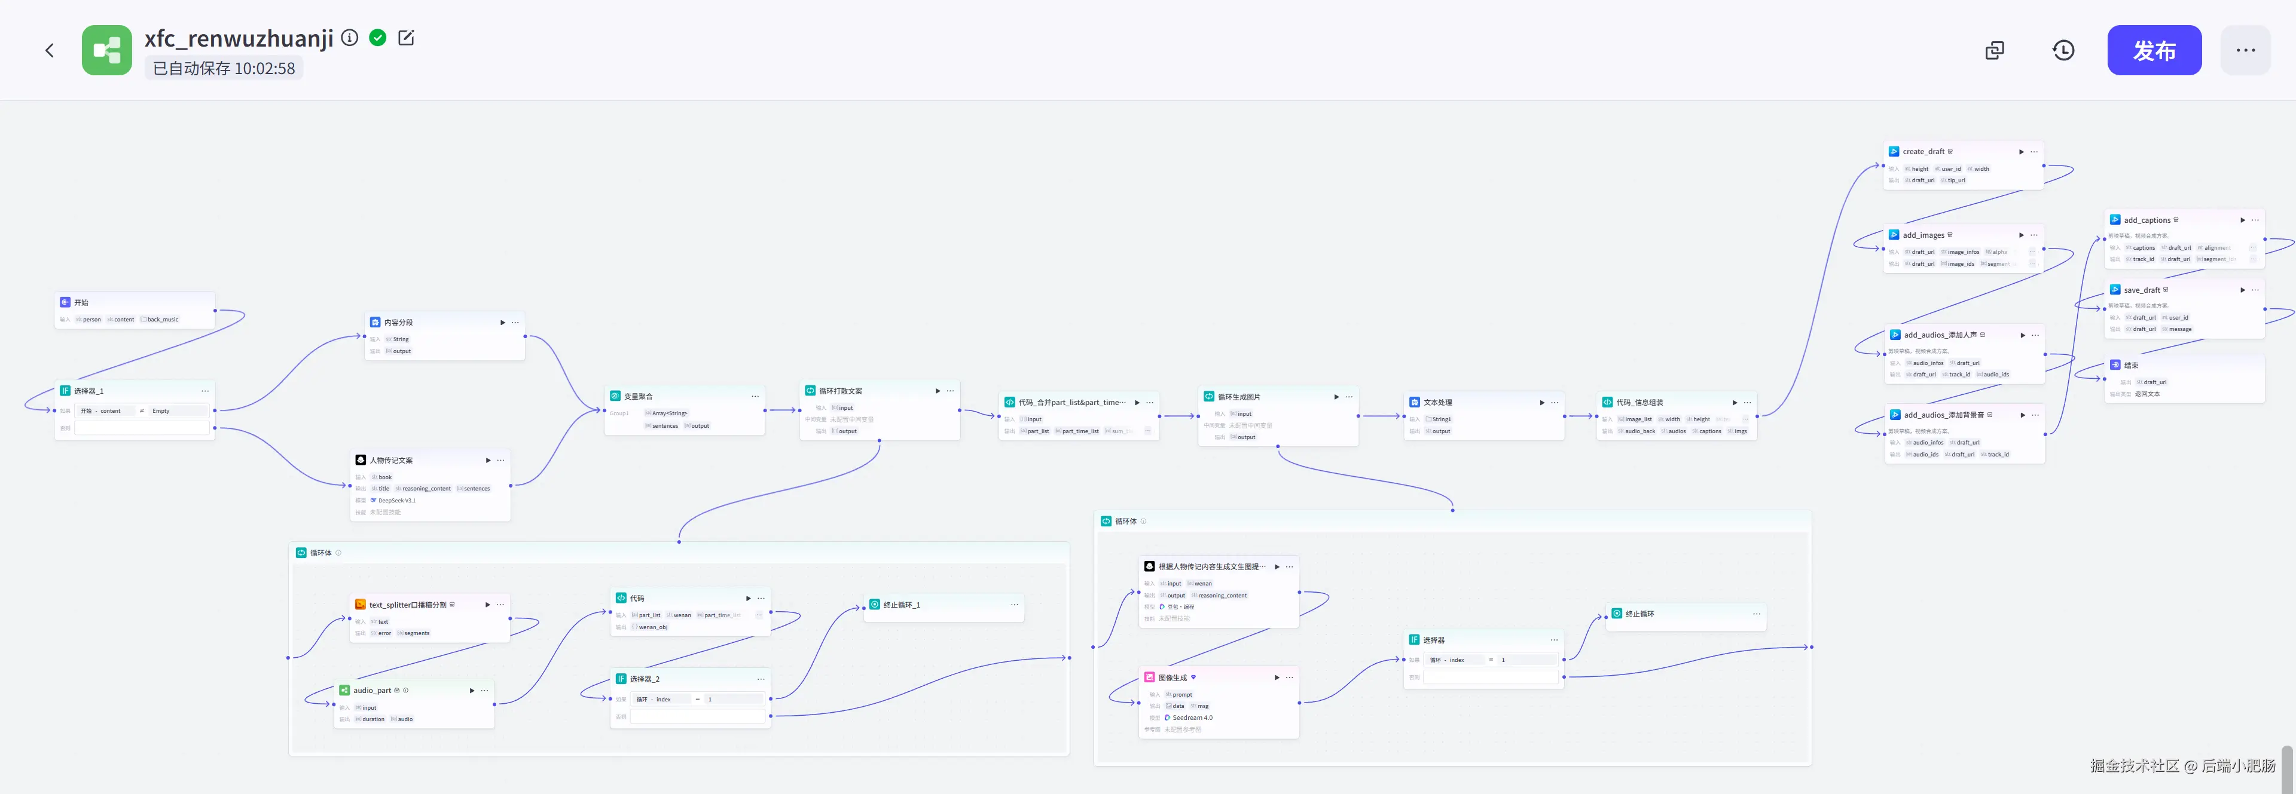
Task: Open more menu on add_captions node
Action: click(2255, 220)
